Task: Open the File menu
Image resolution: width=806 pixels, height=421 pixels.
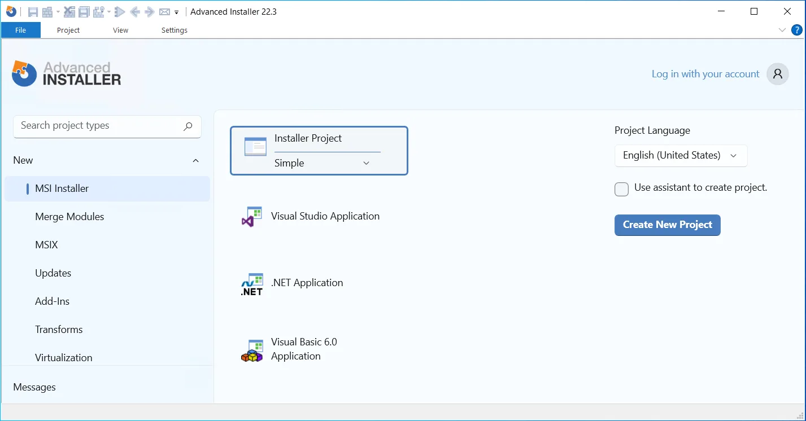Action: (21, 30)
